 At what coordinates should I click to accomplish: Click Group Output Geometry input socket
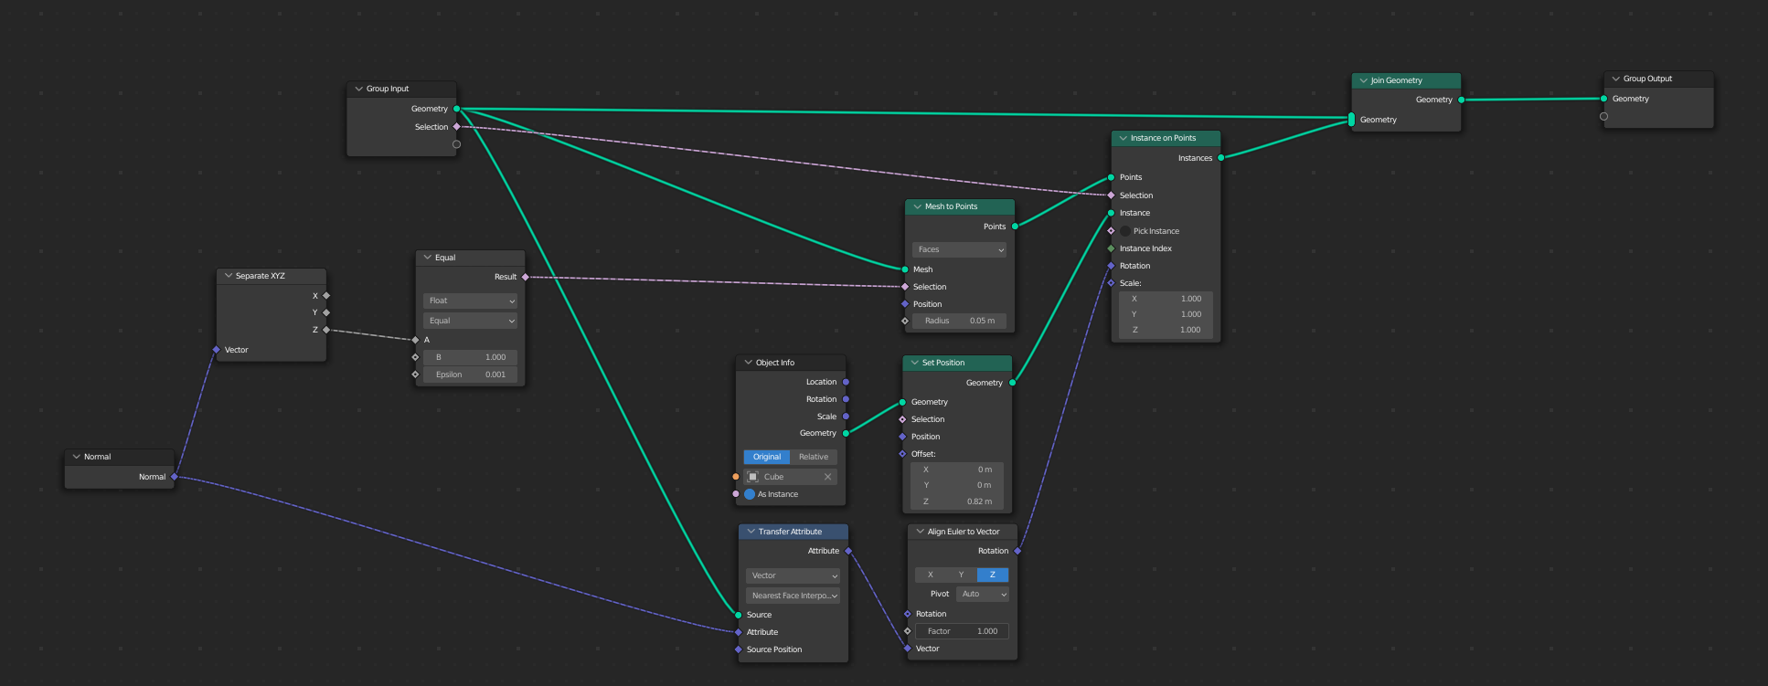click(x=1604, y=99)
